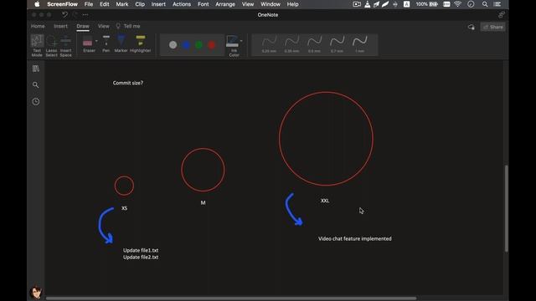The height and width of the screenshot is (301, 536).
Task: Select the Text Mode tool
Action: (37, 45)
